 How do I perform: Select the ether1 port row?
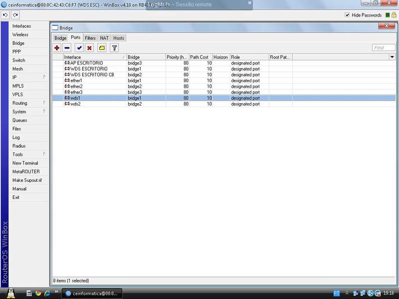224,81
